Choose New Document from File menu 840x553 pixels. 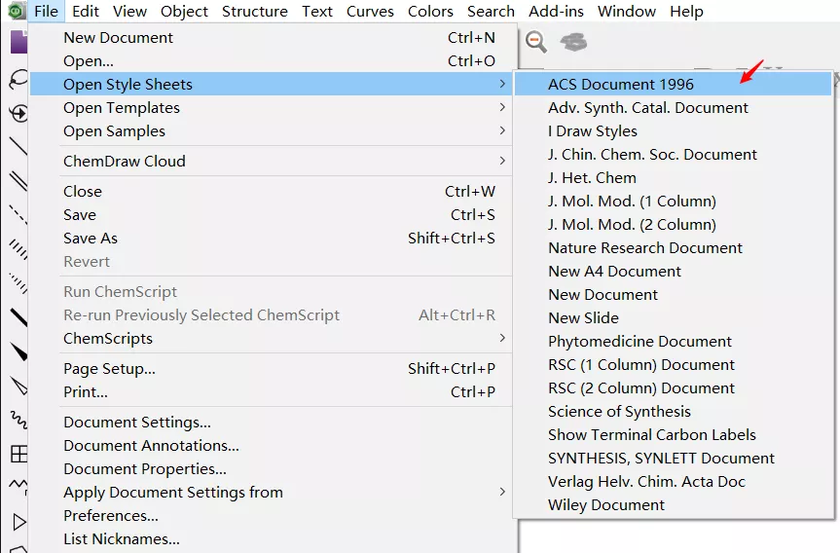point(272,38)
